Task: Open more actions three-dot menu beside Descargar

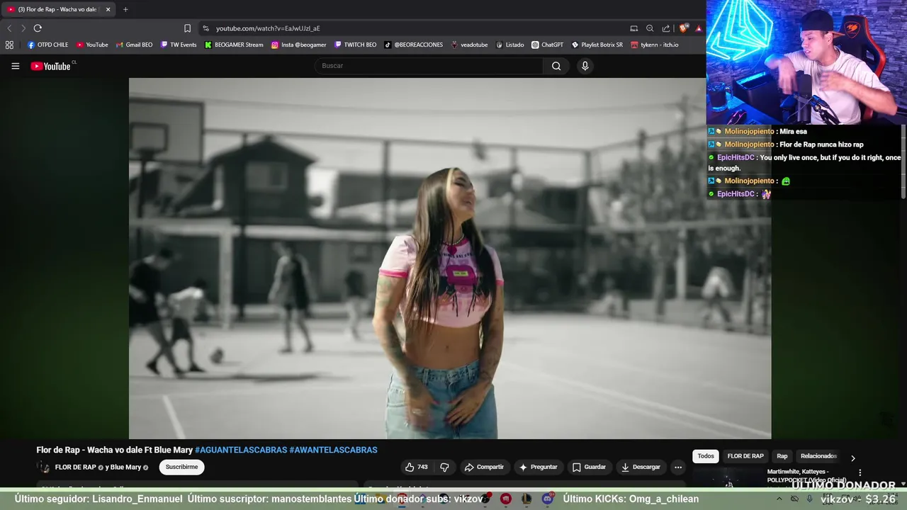Action: pyautogui.click(x=678, y=467)
